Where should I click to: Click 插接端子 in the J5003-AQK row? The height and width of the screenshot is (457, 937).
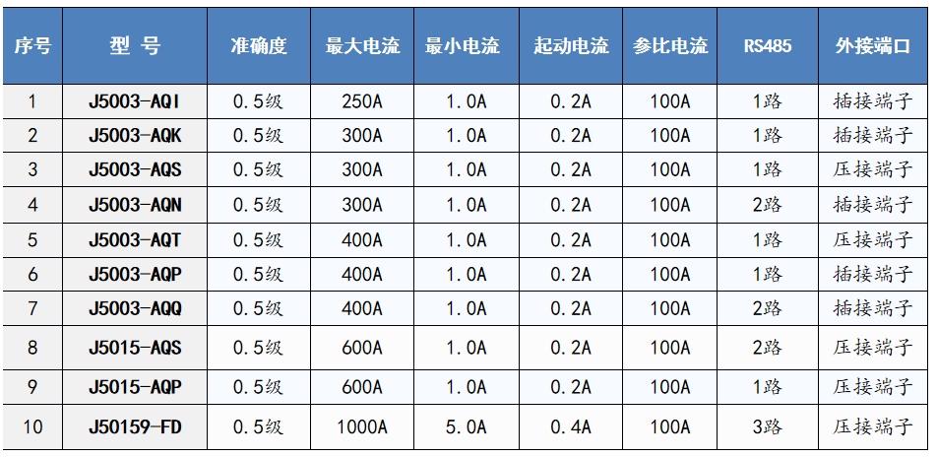[873, 136]
